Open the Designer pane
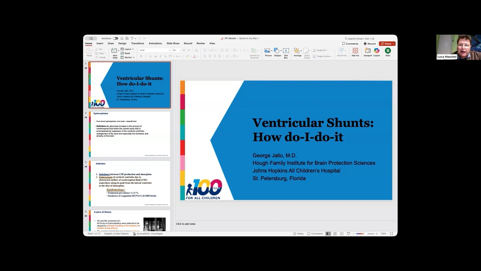This screenshot has height=271, width=481. (368, 52)
